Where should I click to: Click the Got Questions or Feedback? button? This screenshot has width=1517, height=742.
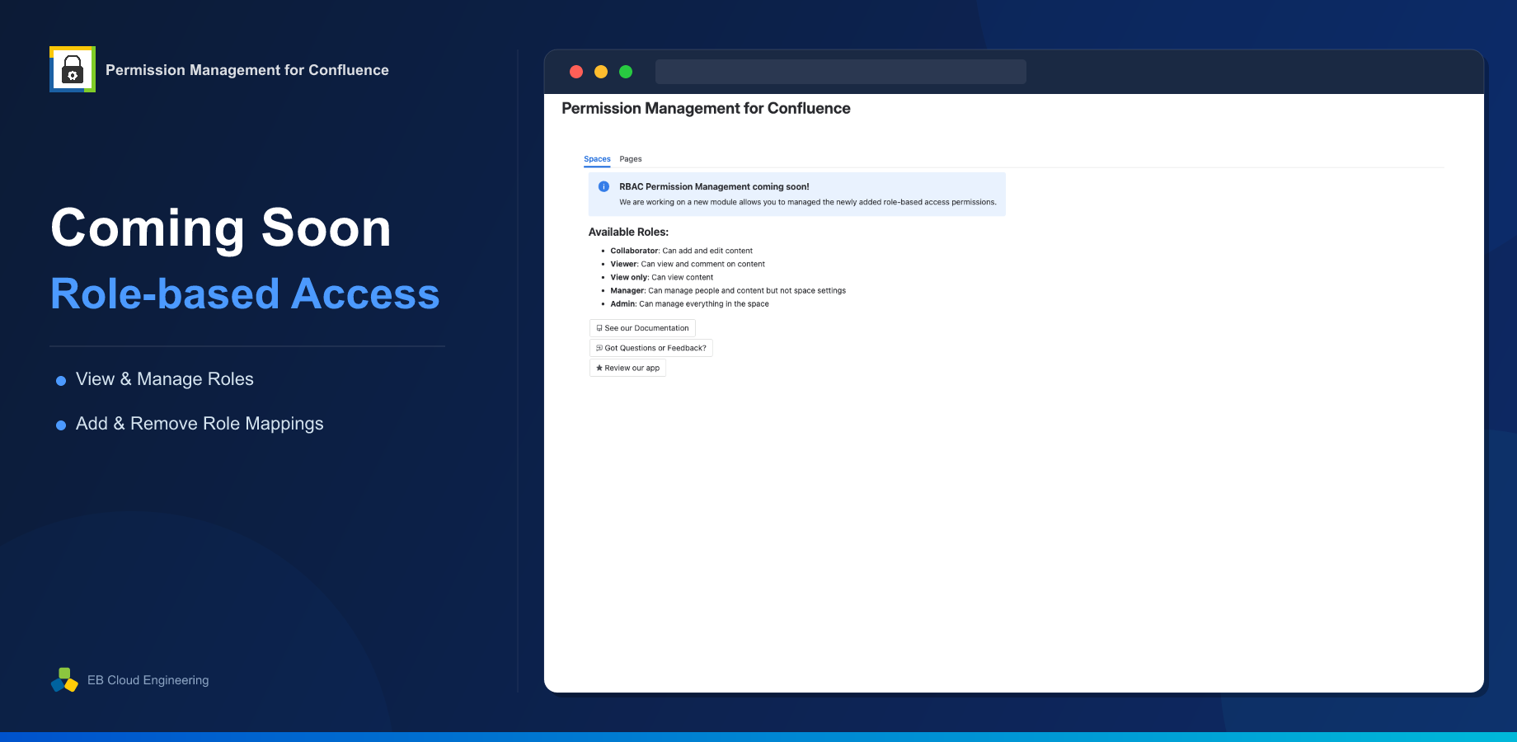click(x=651, y=348)
